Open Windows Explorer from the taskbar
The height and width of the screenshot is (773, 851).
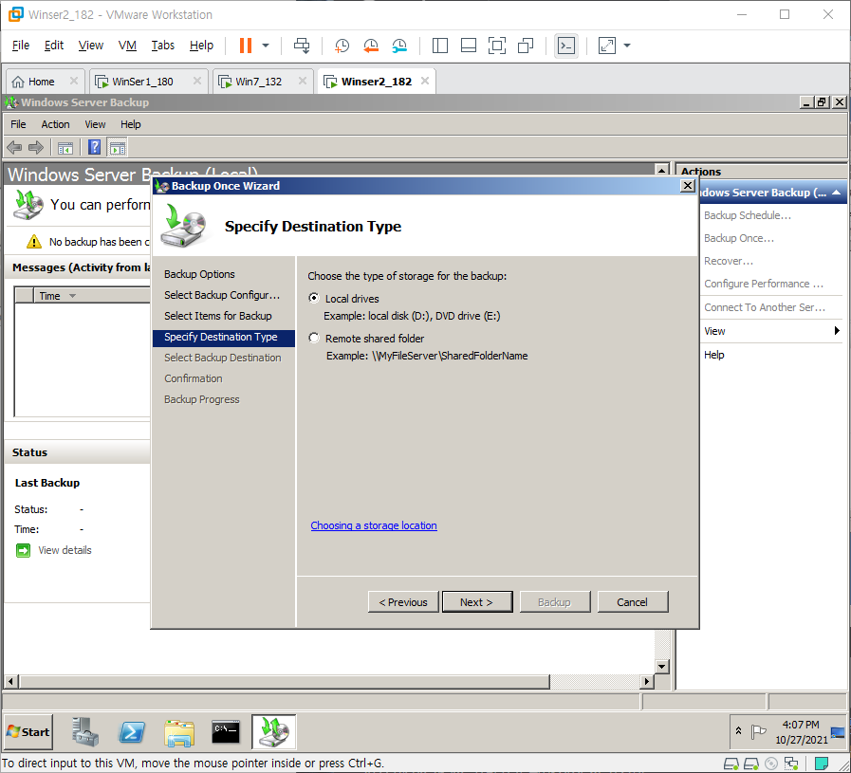(179, 732)
